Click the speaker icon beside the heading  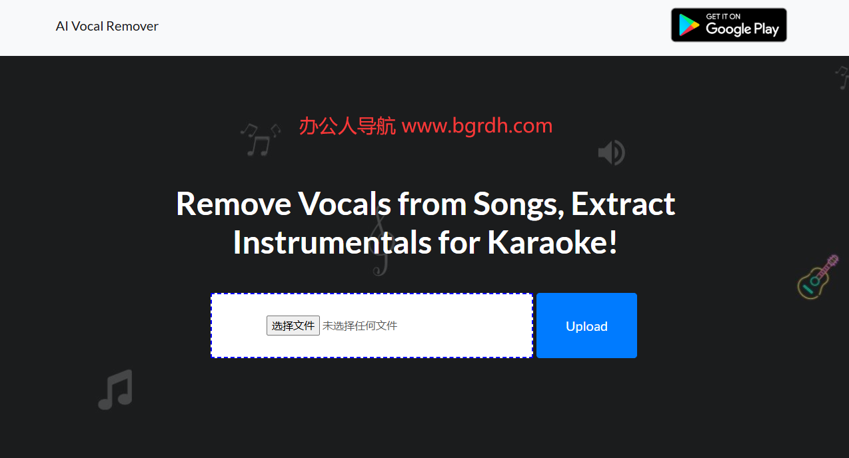pos(611,152)
